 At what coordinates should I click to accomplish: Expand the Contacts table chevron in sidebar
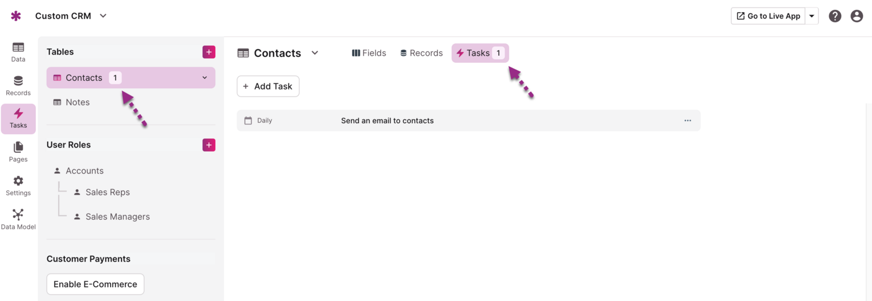(205, 78)
